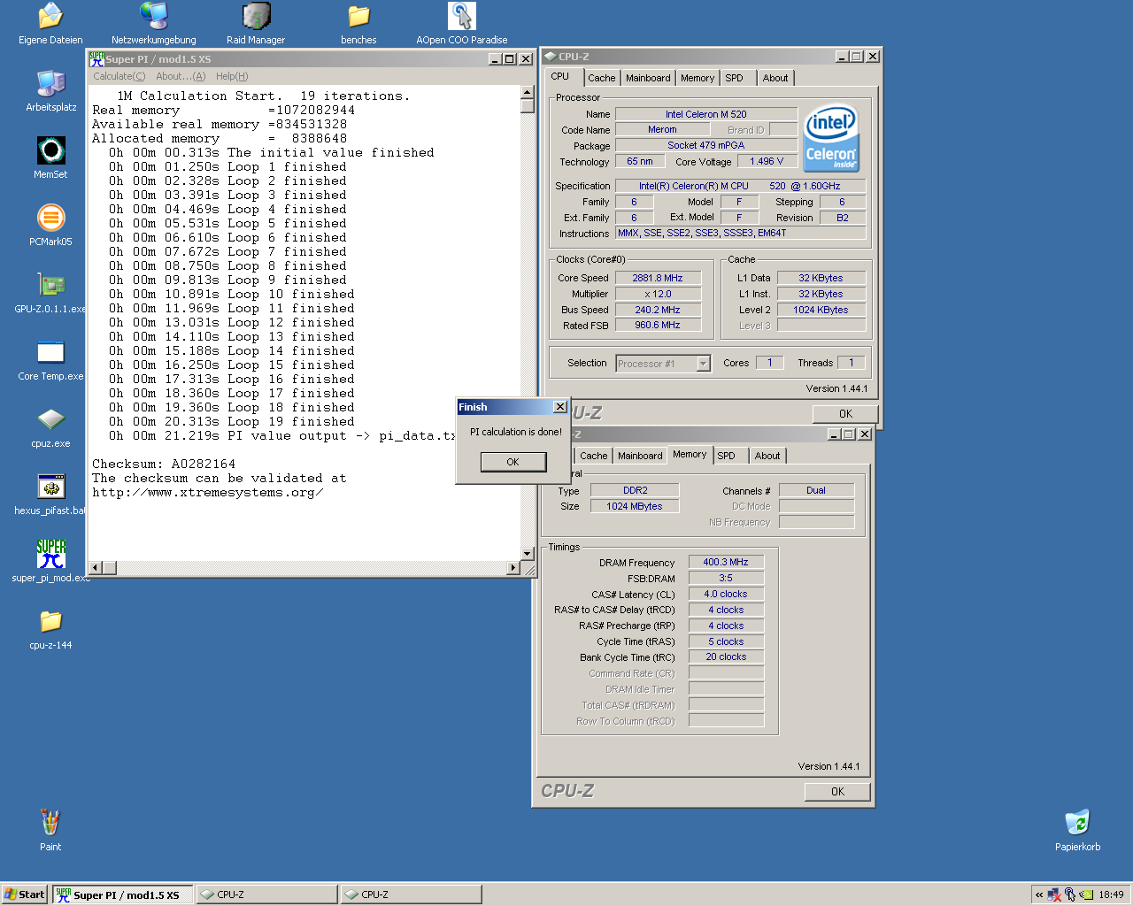This screenshot has height=906, width=1133.
Task: Open Paint desktop shortcut
Action: (x=50, y=831)
